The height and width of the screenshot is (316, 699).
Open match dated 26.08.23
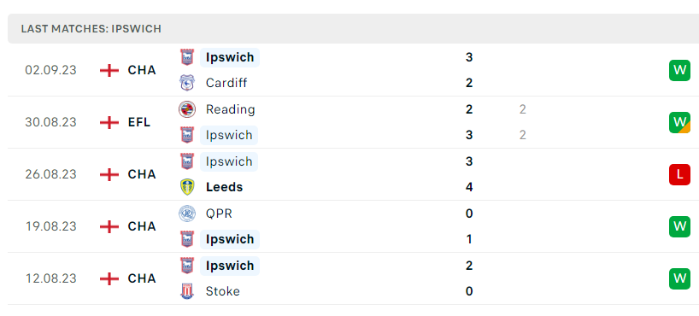[x=349, y=174]
